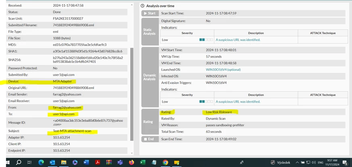Open File Explorer from the taskbar
This screenshot has width=352, height=167.
pos(64,163)
